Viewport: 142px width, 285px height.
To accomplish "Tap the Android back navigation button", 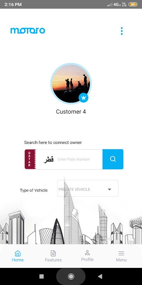I will (100, 276).
